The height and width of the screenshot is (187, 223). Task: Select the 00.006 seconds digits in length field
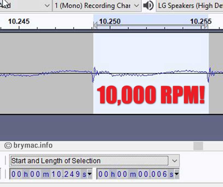(153, 174)
